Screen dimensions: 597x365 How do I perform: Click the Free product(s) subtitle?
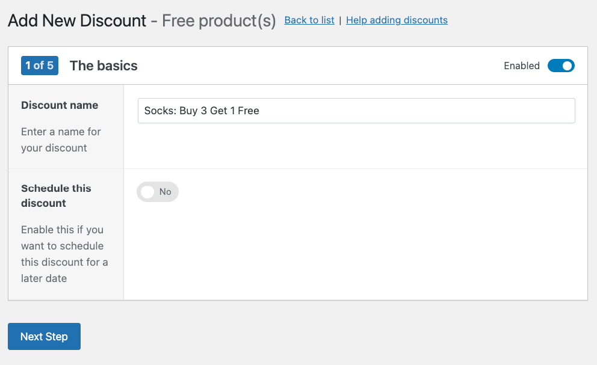[x=217, y=20]
